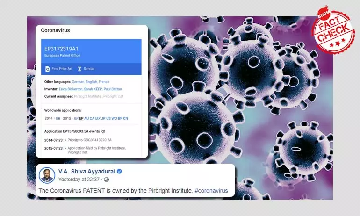Click the Yesterday at 22:37 timestamp
360x216 pixels.
pyautogui.click(x=79, y=180)
